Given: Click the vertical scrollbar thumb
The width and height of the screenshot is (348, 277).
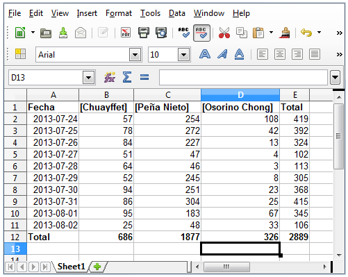Looking at the screenshot, I should (338, 136).
